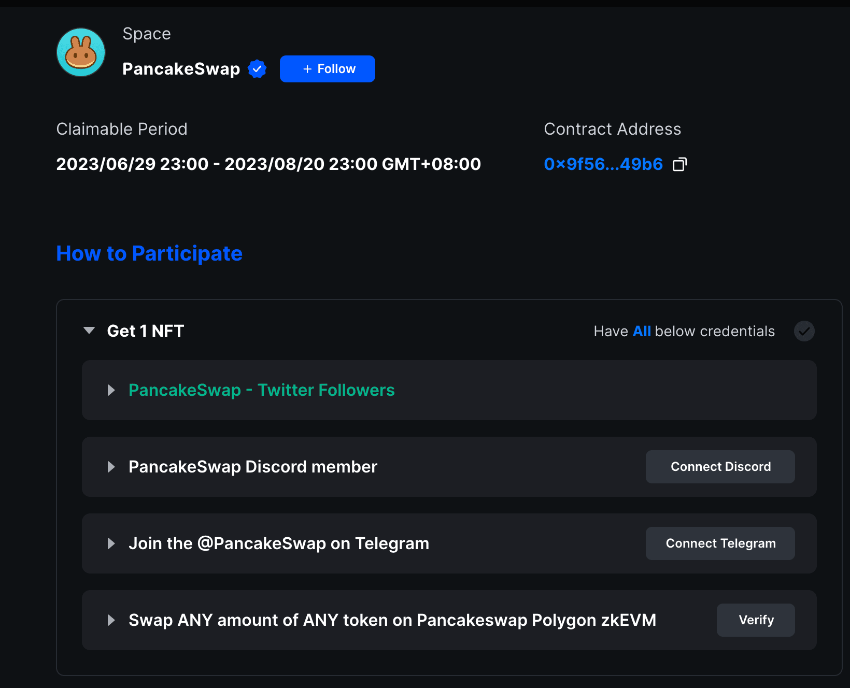The height and width of the screenshot is (688, 850).
Task: Open the 0x9f56...49b6 contract link
Action: pos(603,164)
